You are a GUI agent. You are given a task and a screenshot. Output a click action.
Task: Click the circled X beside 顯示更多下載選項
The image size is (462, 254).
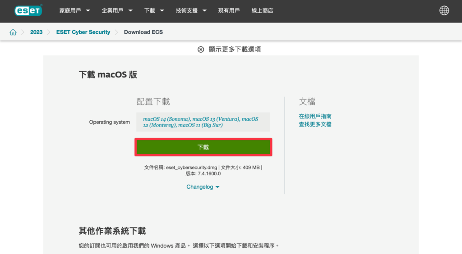(201, 50)
